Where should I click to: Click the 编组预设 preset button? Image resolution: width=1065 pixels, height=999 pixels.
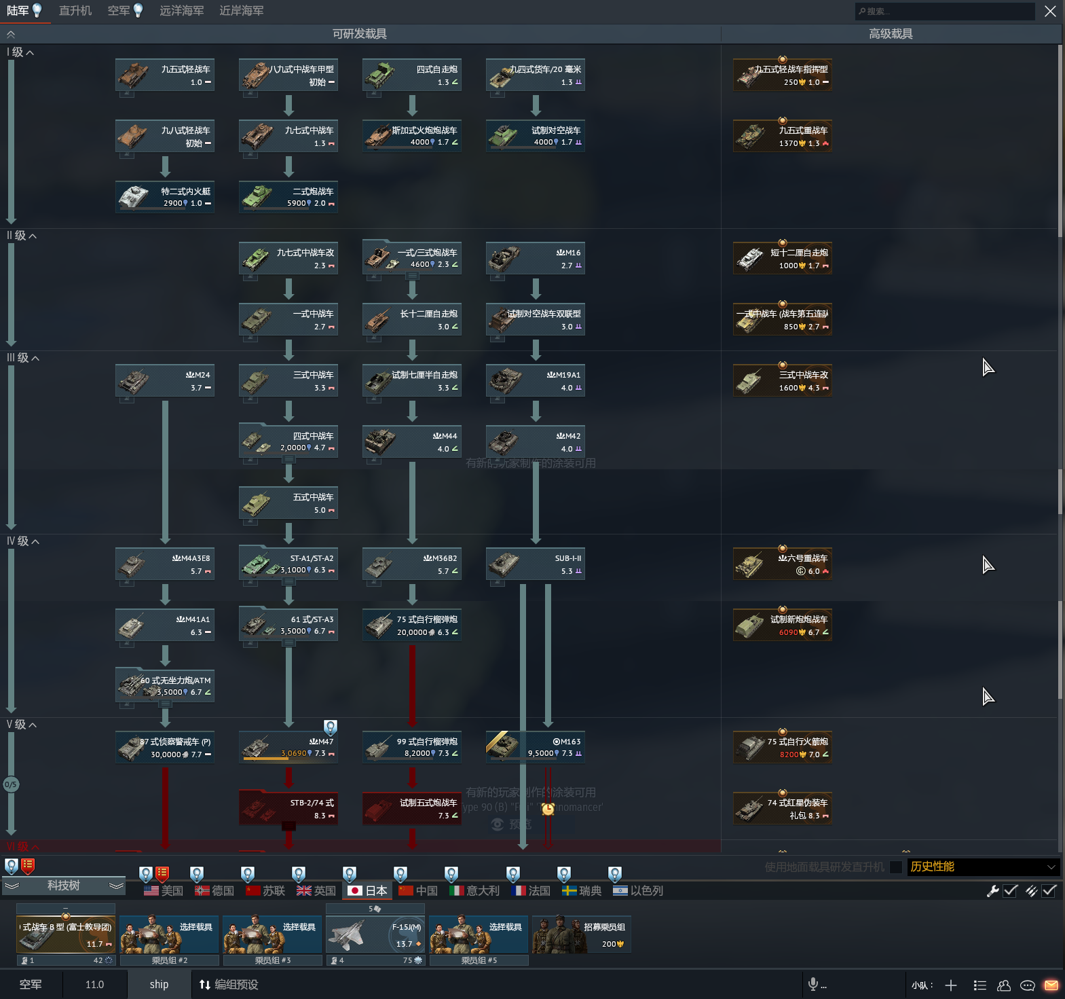229,984
